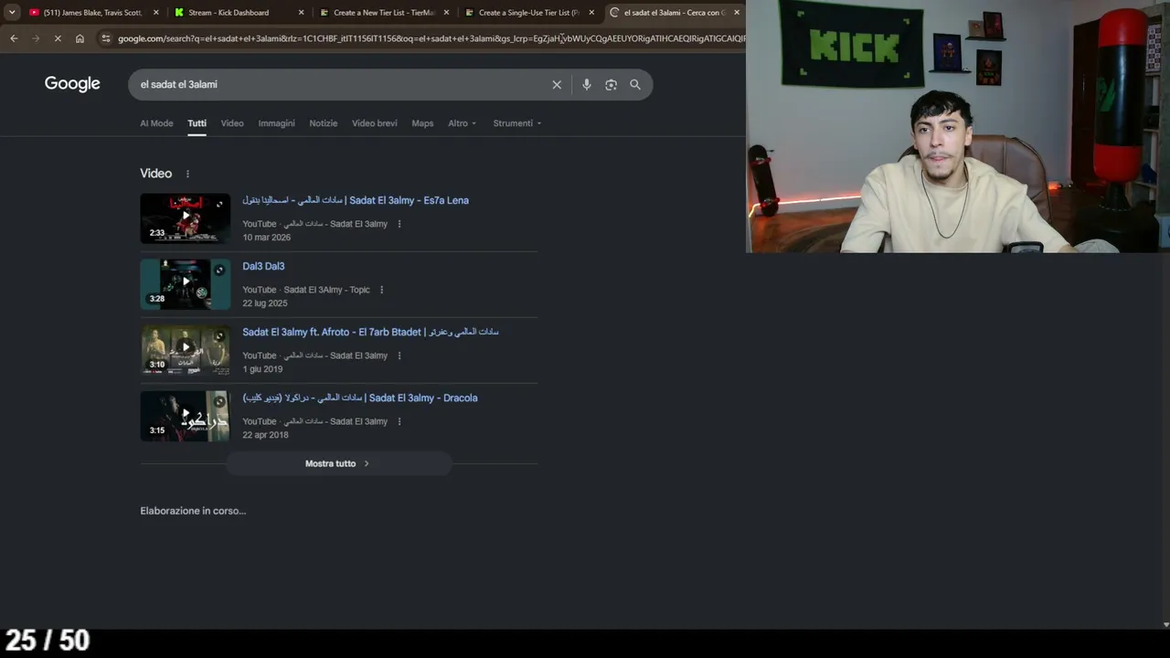Play the Es7a Lena video thumbnail
Viewport: 1170px width, 658px height.
(x=186, y=218)
